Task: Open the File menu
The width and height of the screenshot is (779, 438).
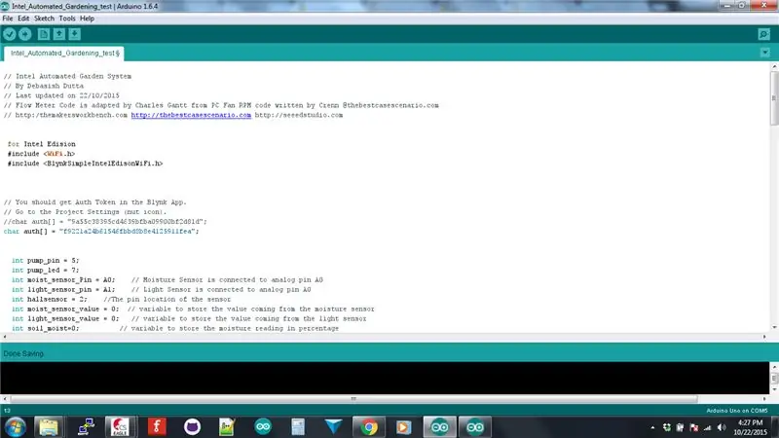Action: pos(8,18)
